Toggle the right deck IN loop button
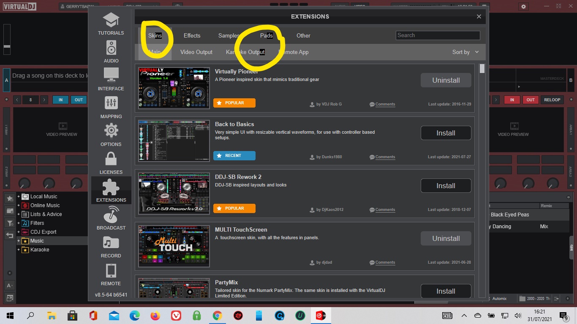This screenshot has height=324, width=577. pyautogui.click(x=512, y=100)
